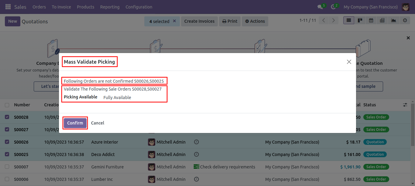This screenshot has height=186, width=415.
Task: Click activity clock icon in S00025 row
Action: coord(196,154)
